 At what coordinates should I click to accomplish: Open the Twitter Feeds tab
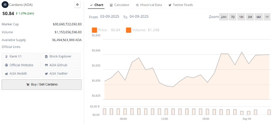coord(181,5)
